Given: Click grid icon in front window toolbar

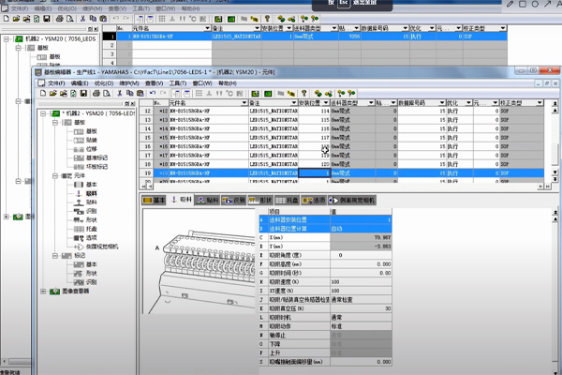Looking at the screenshot, I should 199,94.
